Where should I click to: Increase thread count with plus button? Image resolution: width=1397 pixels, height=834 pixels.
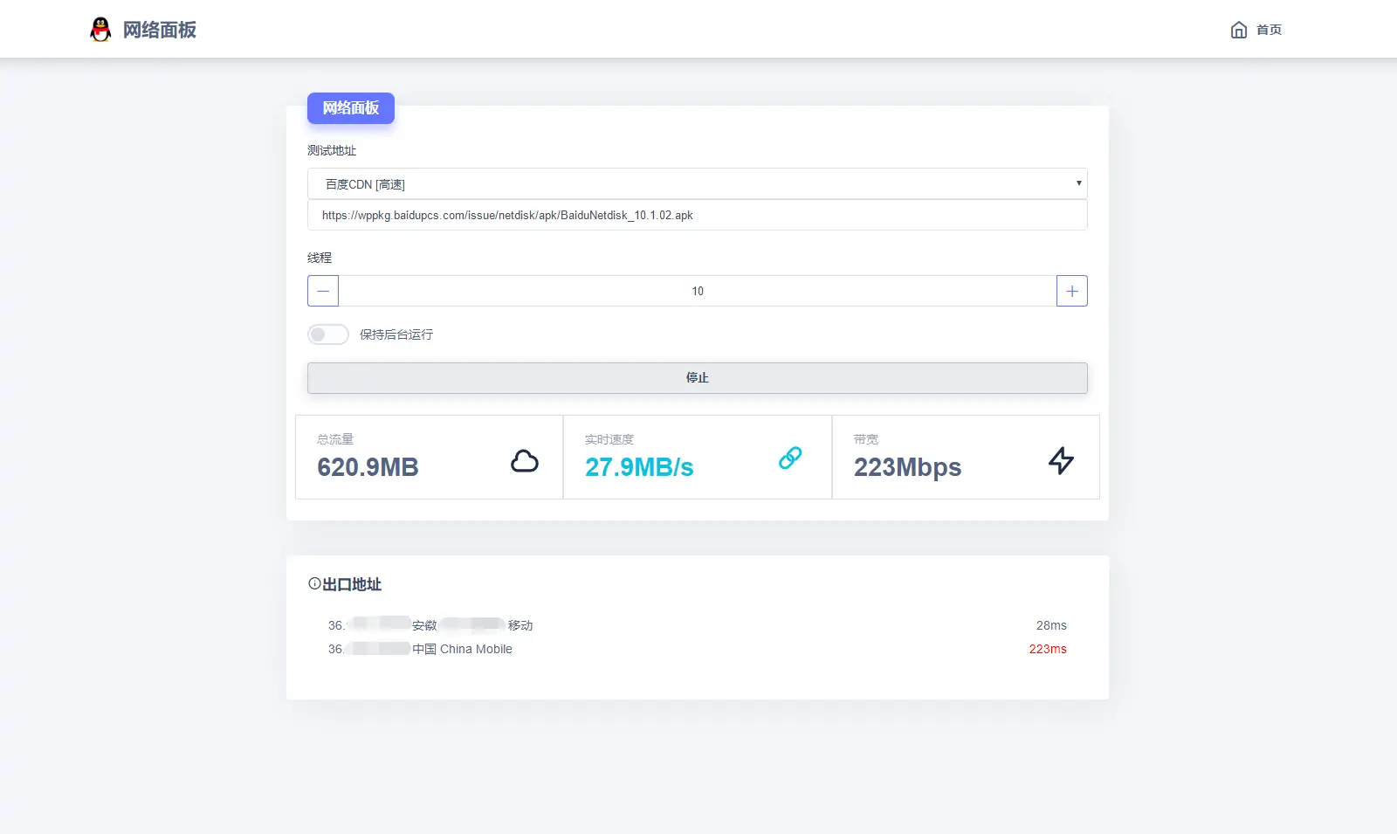coord(1071,291)
